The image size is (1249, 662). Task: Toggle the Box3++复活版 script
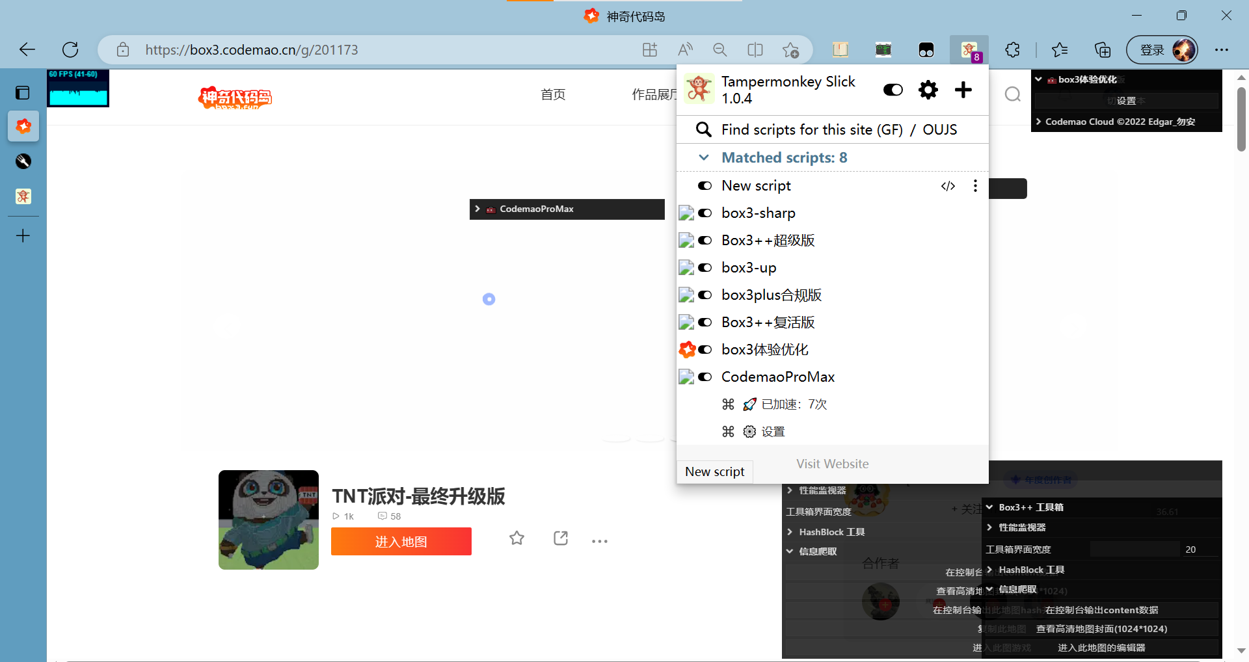pyautogui.click(x=705, y=323)
